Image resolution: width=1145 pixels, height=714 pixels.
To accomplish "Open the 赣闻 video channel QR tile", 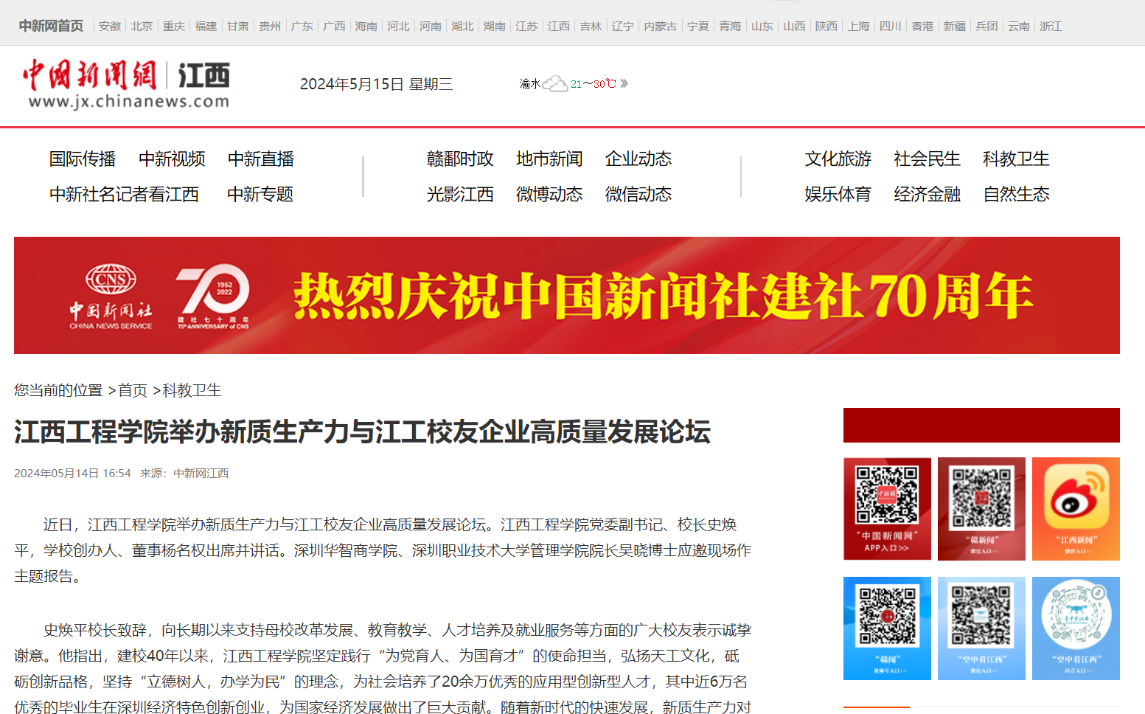I will pyautogui.click(x=887, y=628).
